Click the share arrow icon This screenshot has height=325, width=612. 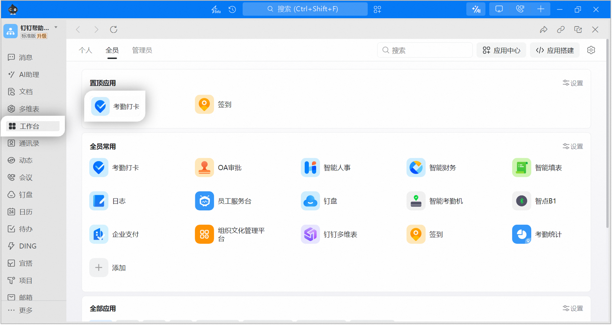pyautogui.click(x=544, y=30)
